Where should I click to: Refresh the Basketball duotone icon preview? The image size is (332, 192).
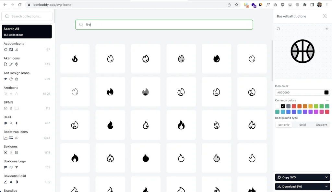point(278,29)
